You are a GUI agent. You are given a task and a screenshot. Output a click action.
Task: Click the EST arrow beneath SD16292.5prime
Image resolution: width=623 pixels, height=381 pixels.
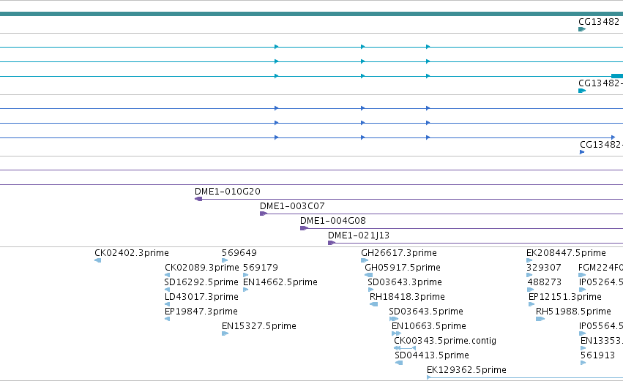tap(167, 290)
